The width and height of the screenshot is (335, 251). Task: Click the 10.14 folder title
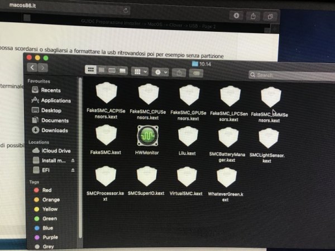(x=202, y=64)
